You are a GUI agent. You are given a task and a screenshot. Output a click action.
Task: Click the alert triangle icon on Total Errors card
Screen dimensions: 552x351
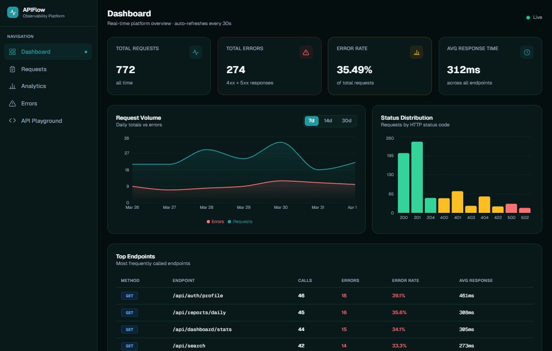click(306, 52)
